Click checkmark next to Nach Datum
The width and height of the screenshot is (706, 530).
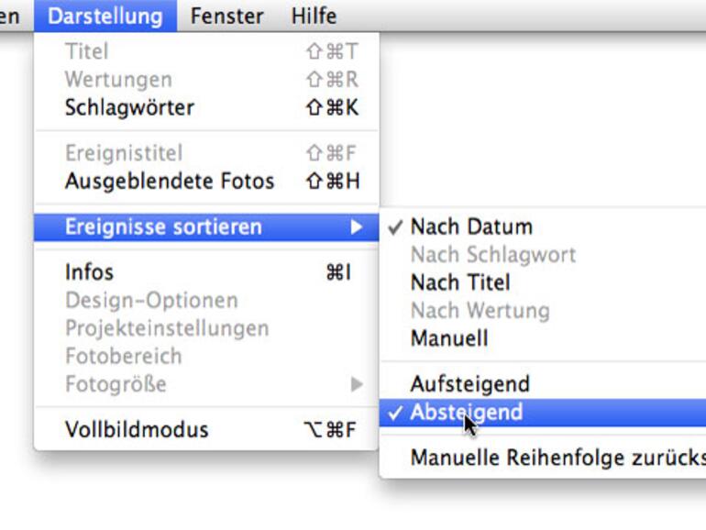point(395,226)
